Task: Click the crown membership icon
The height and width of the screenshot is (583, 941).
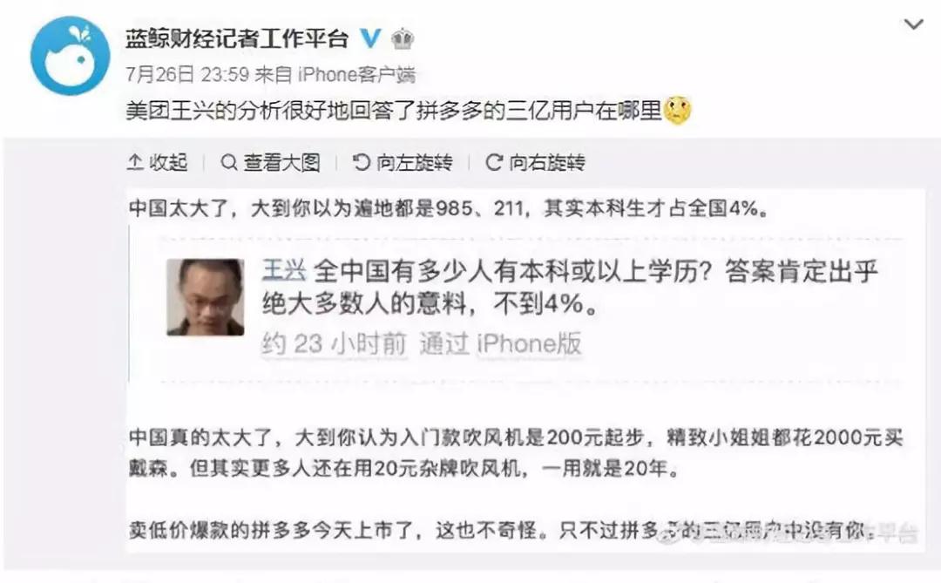Action: (x=403, y=39)
